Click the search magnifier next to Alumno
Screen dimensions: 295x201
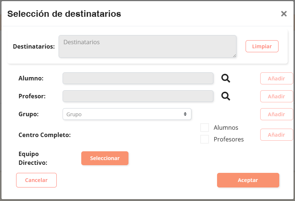pos(226,78)
